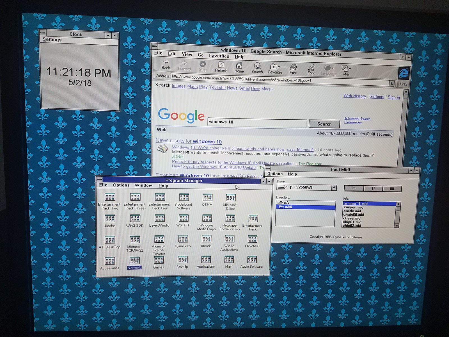Open the Options menu in Fast Midi
The width and height of the screenshot is (449, 337).
pyautogui.click(x=275, y=174)
